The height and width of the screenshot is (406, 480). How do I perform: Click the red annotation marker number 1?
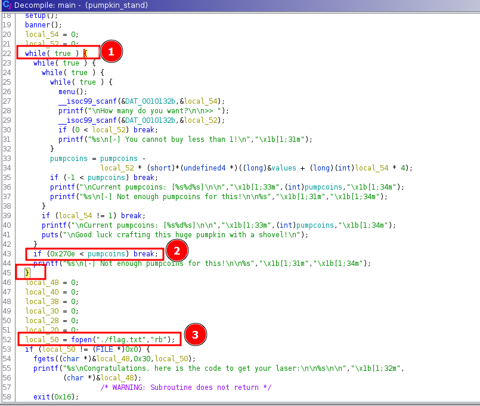tap(111, 52)
